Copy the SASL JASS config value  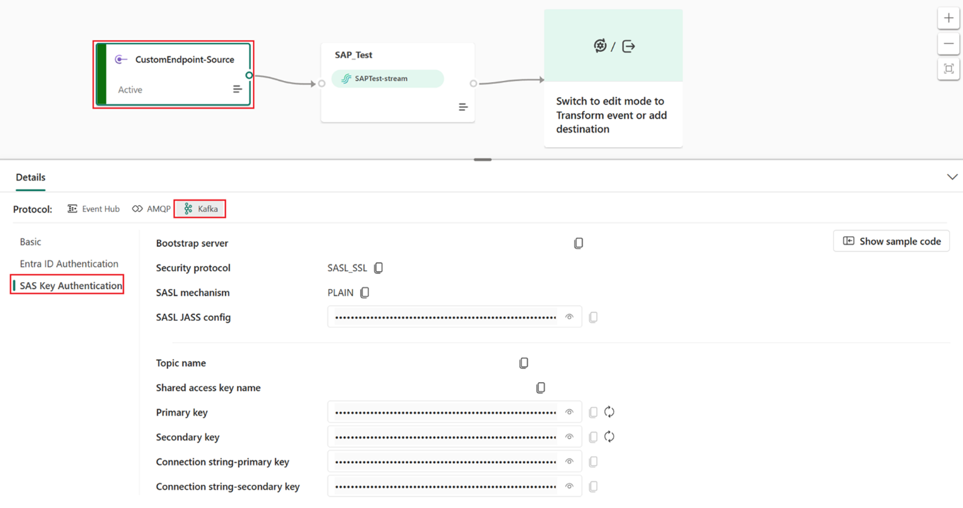click(594, 317)
